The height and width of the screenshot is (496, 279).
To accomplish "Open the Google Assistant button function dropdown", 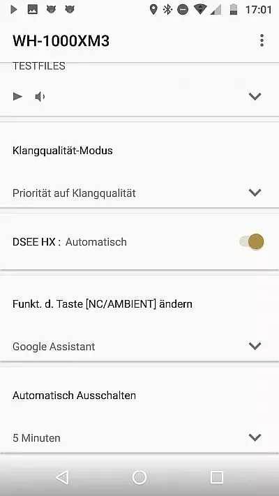I will click(x=139, y=347).
